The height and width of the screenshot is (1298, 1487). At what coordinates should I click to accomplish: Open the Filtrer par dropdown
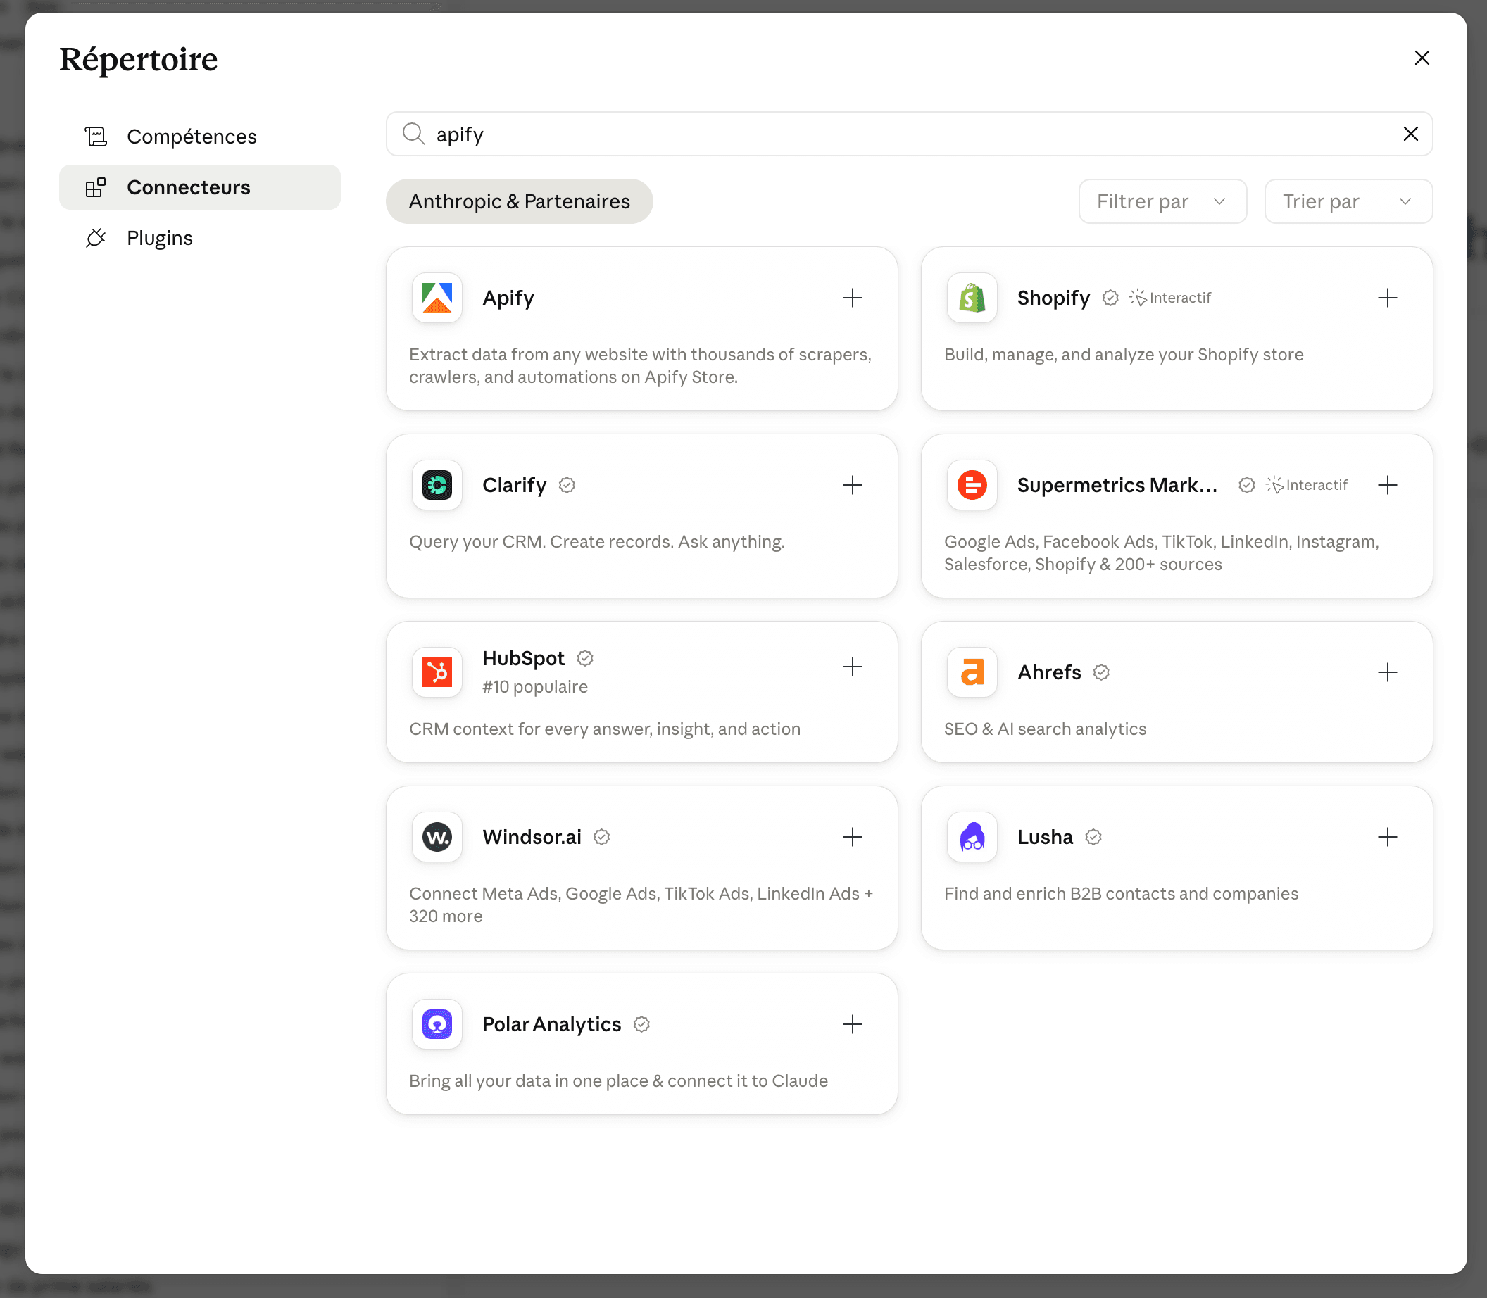tap(1162, 201)
